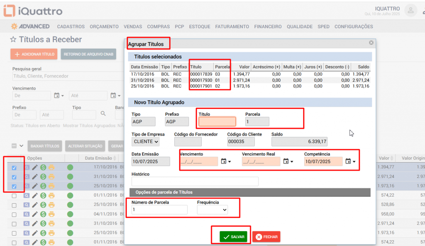425x246 pixels.
Task: Open the ORÇAMENTO menu
Action: [x=104, y=27]
